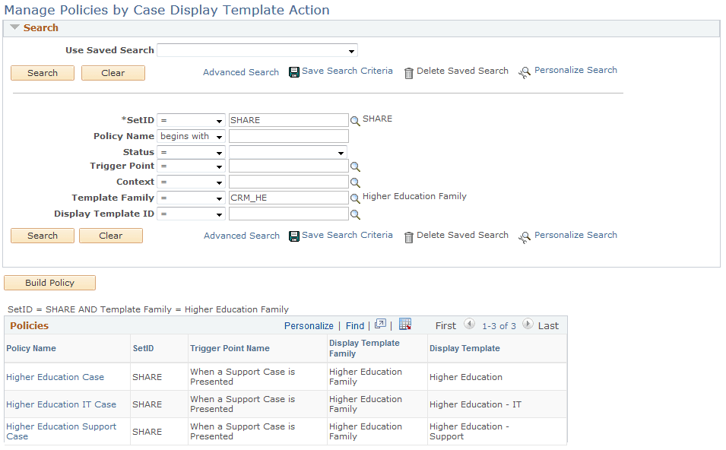Image resolution: width=726 pixels, height=450 pixels.
Task: Click the Search button
Action: (42, 73)
